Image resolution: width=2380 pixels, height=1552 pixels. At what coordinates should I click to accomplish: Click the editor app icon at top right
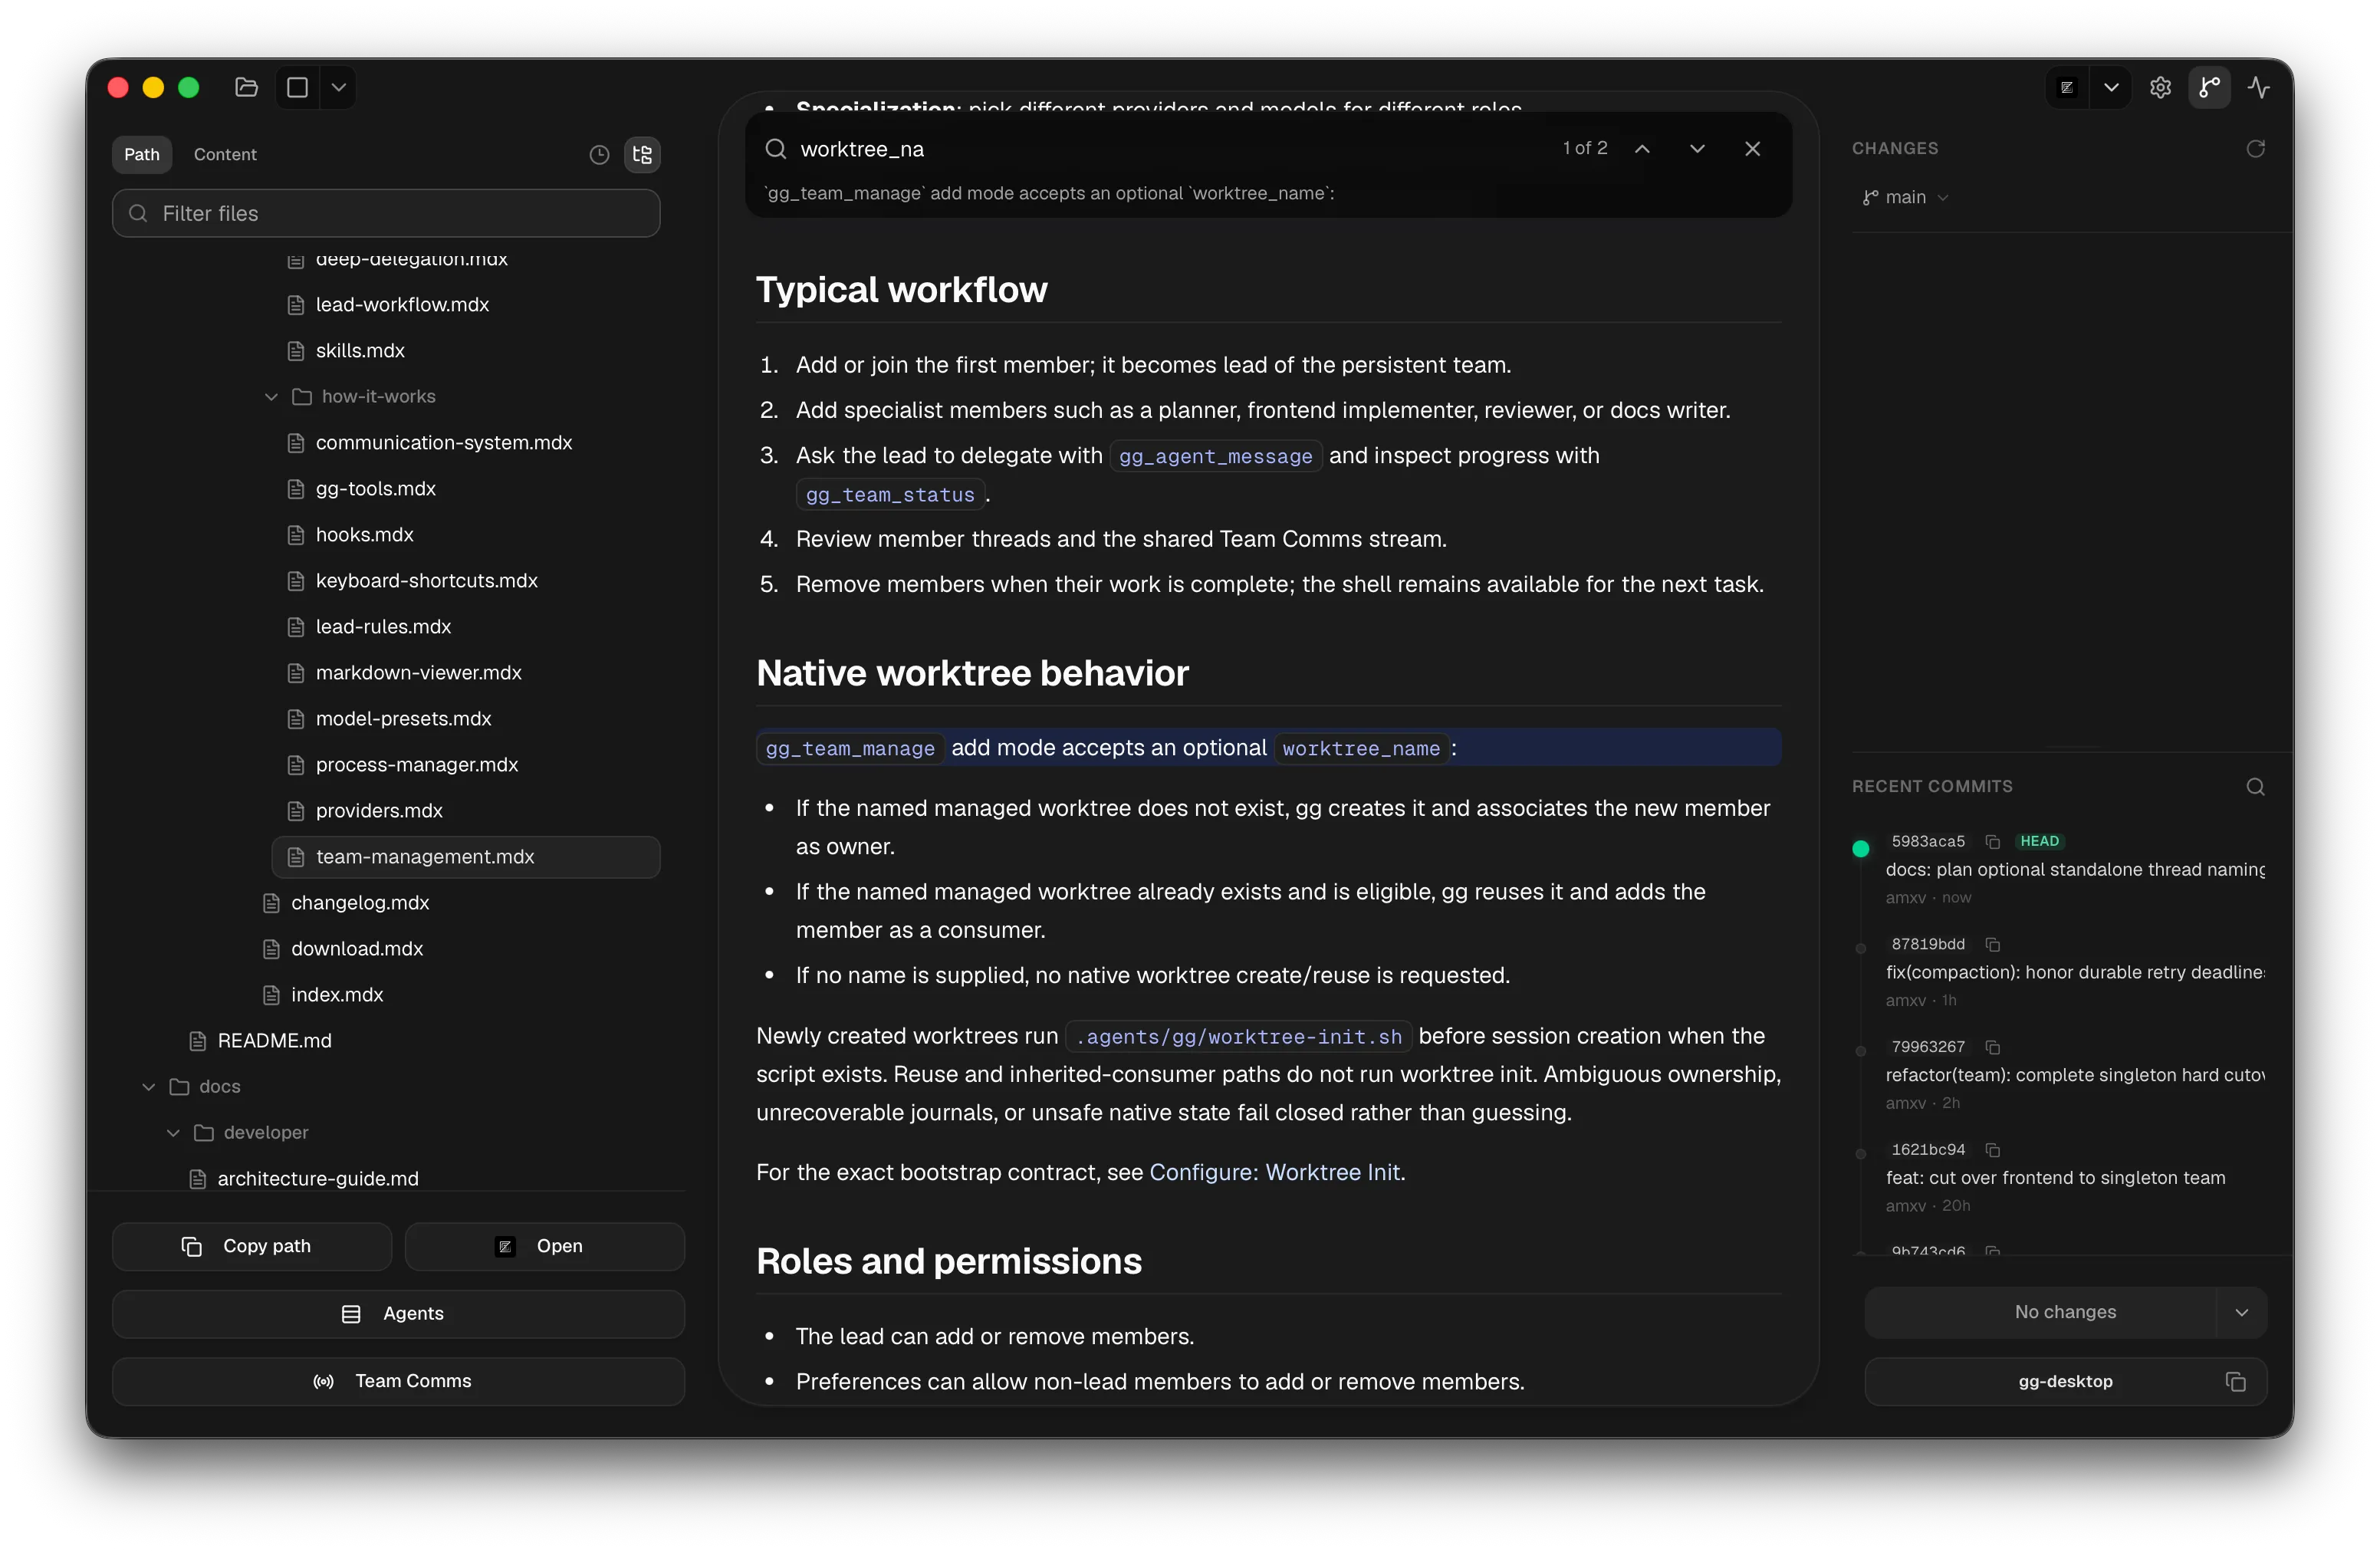tap(2067, 87)
